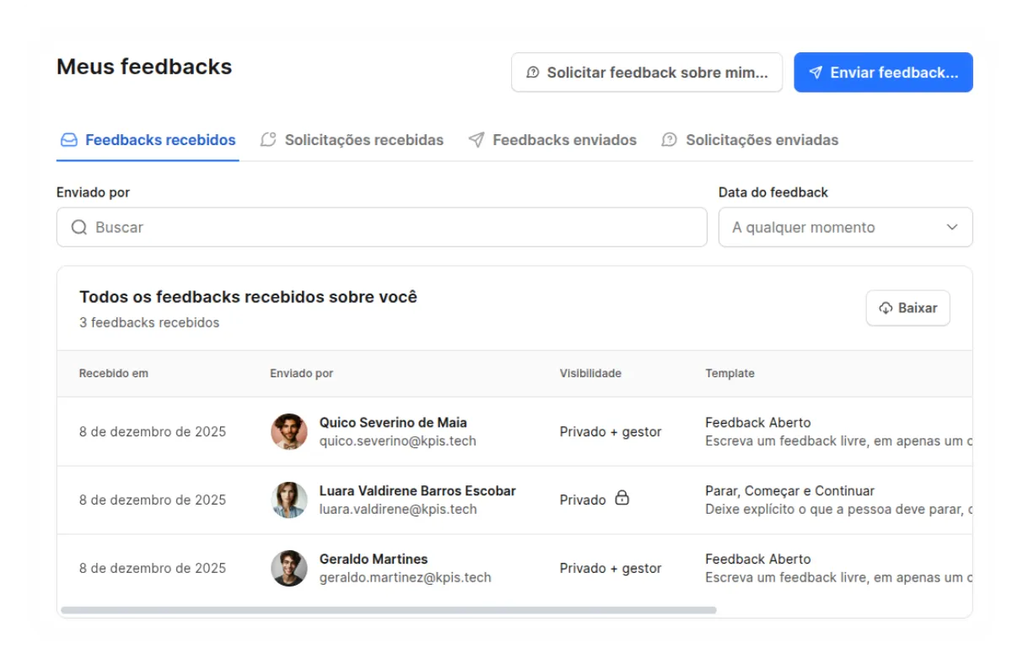Image resolution: width=1023 pixels, height=670 pixels.
Task: Click the Recebido em column header
Action: [114, 373]
